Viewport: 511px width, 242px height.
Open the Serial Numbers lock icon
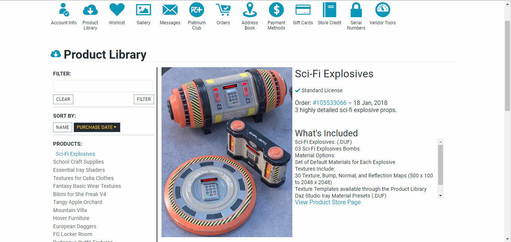(x=356, y=10)
